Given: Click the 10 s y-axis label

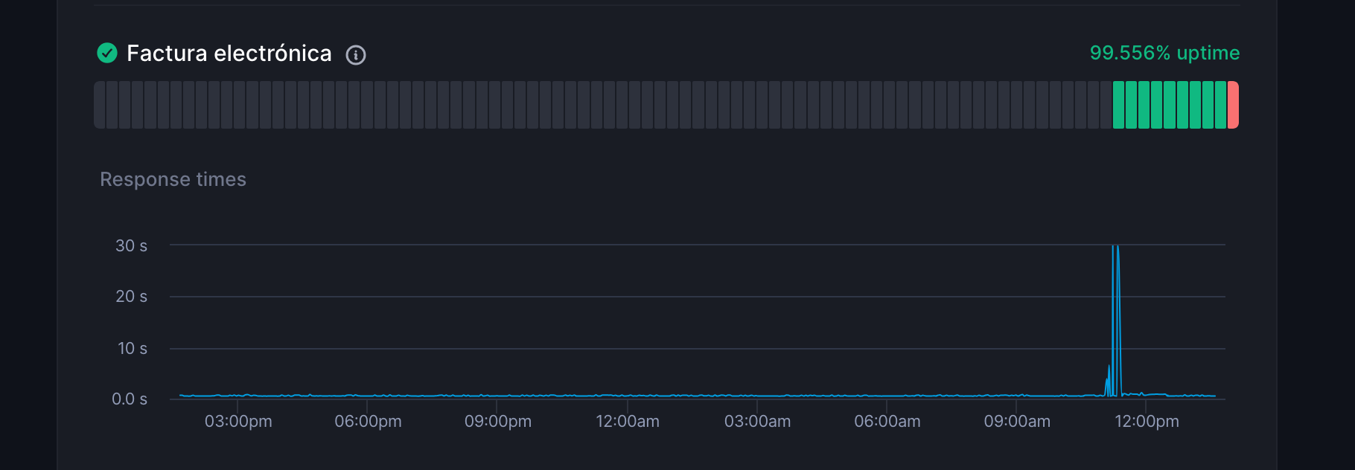Looking at the screenshot, I should point(132,348).
